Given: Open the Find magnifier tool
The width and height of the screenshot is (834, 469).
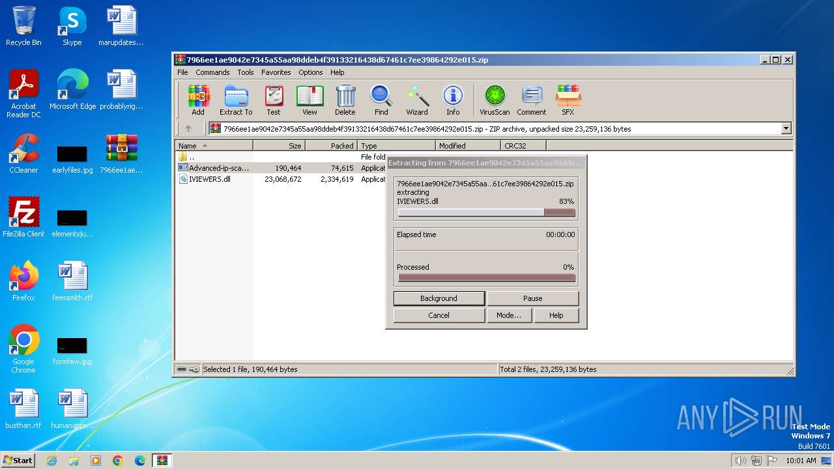Looking at the screenshot, I should pos(381,100).
